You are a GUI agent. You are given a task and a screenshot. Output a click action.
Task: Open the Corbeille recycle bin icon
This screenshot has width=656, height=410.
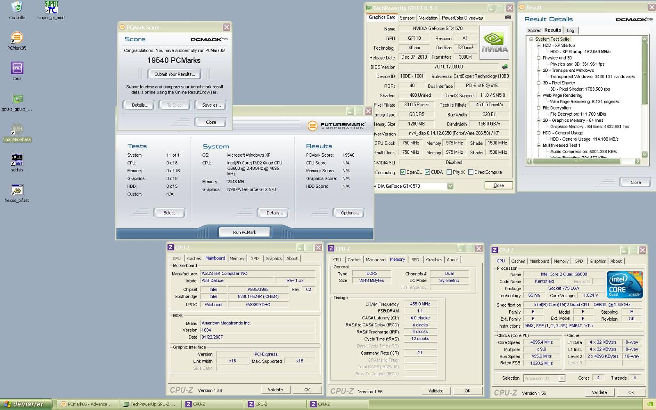[17, 7]
